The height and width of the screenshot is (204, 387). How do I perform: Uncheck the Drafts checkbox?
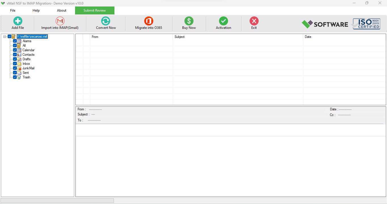[15, 59]
